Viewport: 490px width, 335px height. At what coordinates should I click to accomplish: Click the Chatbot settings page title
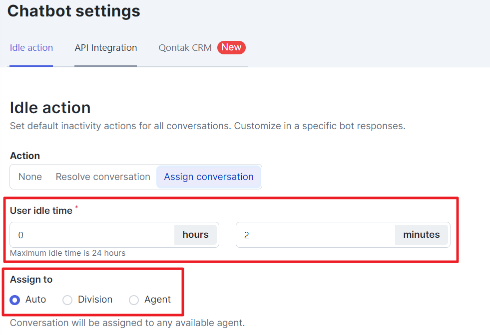pos(74,11)
